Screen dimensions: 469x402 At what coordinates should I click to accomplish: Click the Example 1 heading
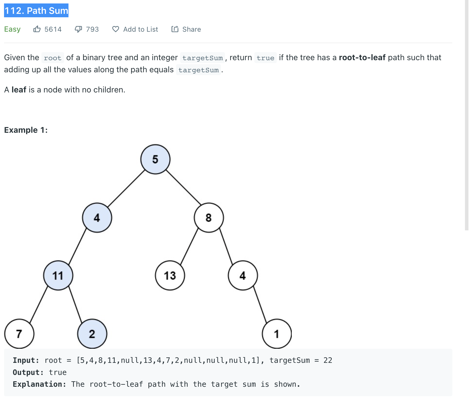coord(26,130)
